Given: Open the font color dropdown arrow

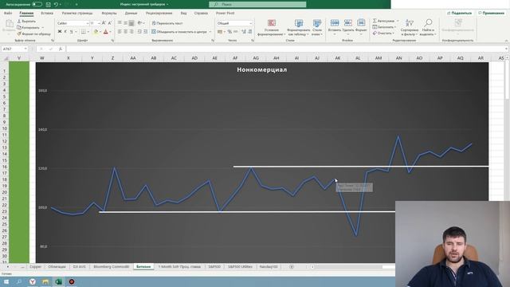Looking at the screenshot, I should click(110, 32).
